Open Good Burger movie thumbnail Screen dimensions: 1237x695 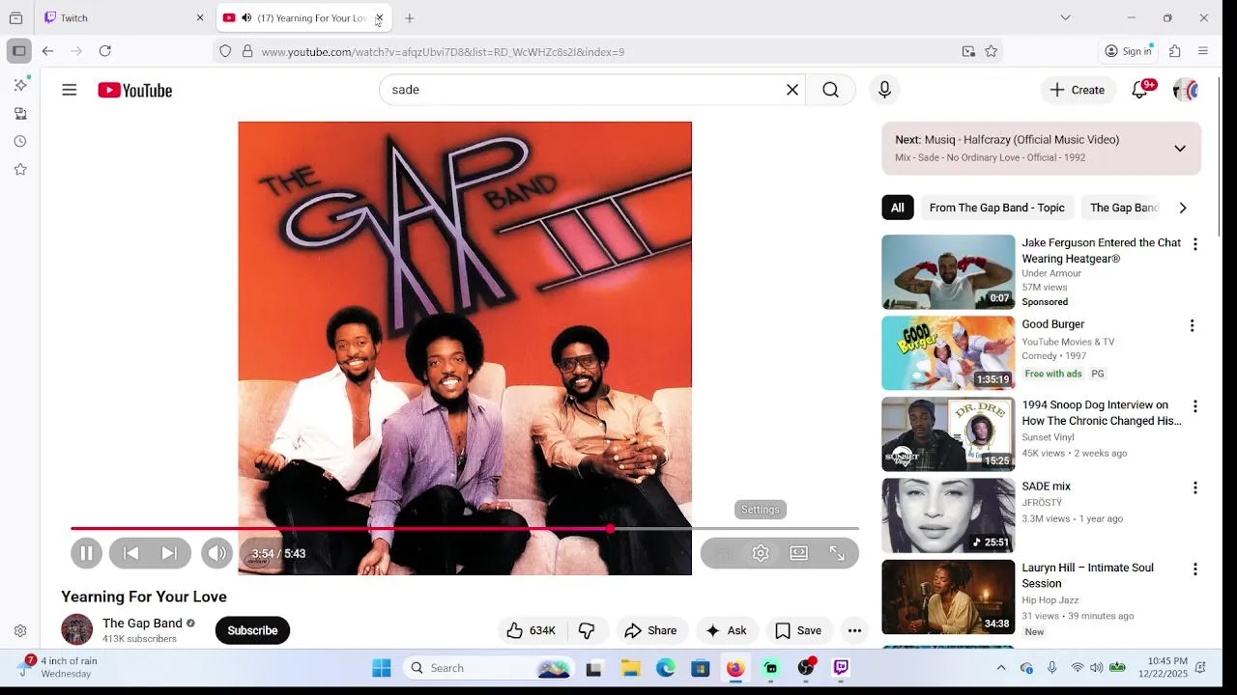tap(948, 353)
